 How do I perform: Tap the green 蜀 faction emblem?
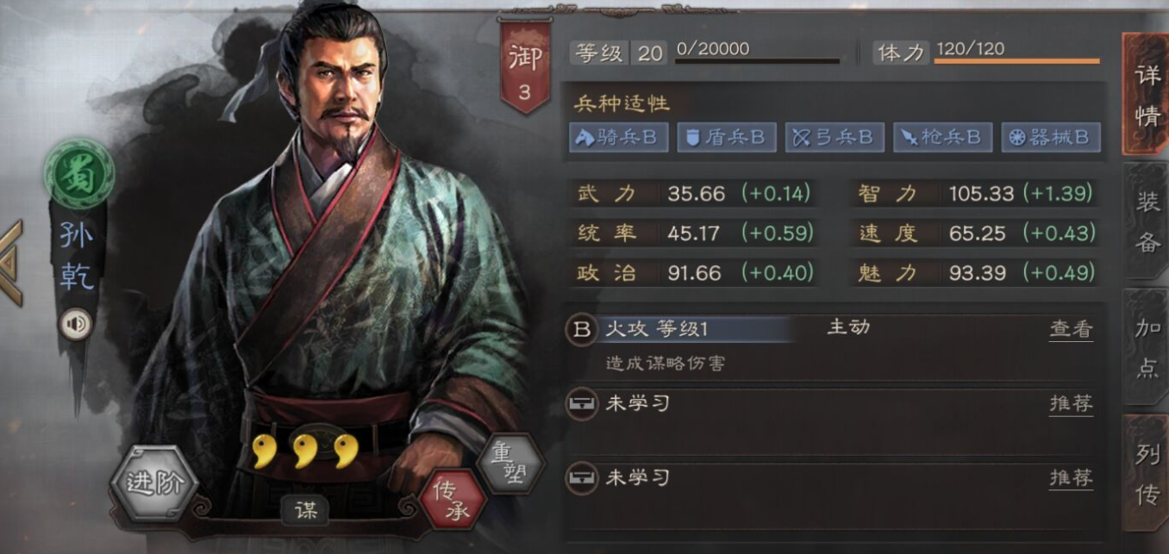click(x=79, y=174)
